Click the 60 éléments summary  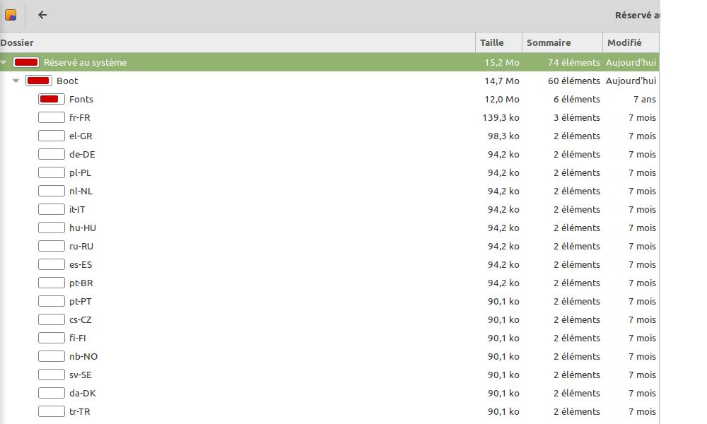[x=574, y=81]
